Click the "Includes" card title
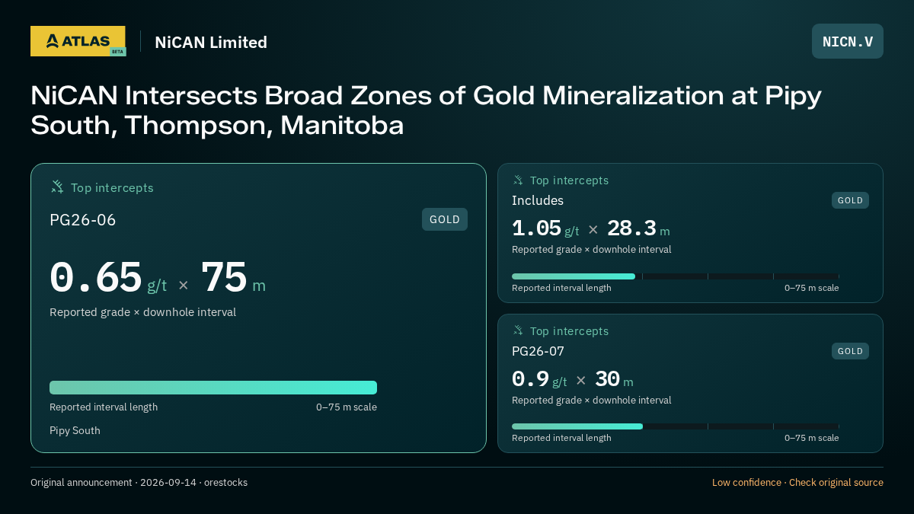Viewport: 914px width, 514px height. point(538,200)
